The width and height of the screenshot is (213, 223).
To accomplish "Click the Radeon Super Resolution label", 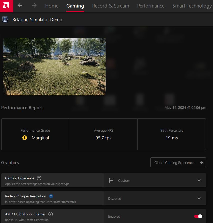I will [x=26, y=196].
